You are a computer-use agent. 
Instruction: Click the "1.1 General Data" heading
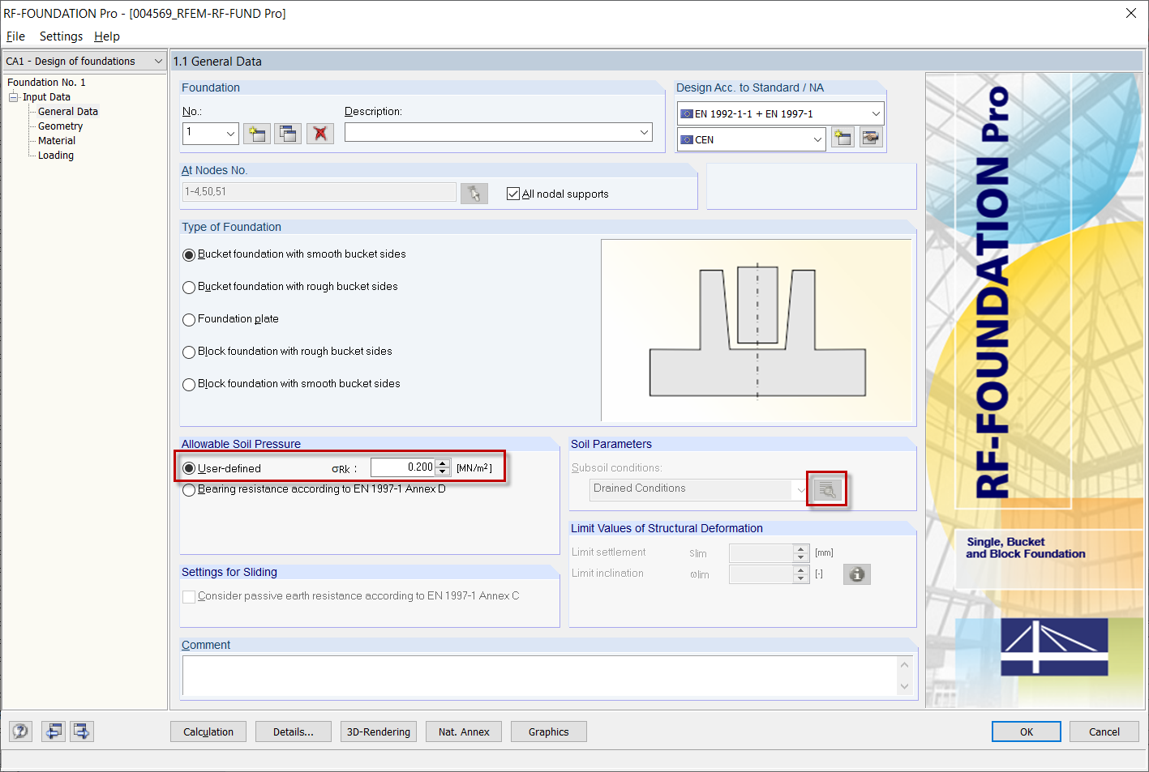(x=217, y=62)
